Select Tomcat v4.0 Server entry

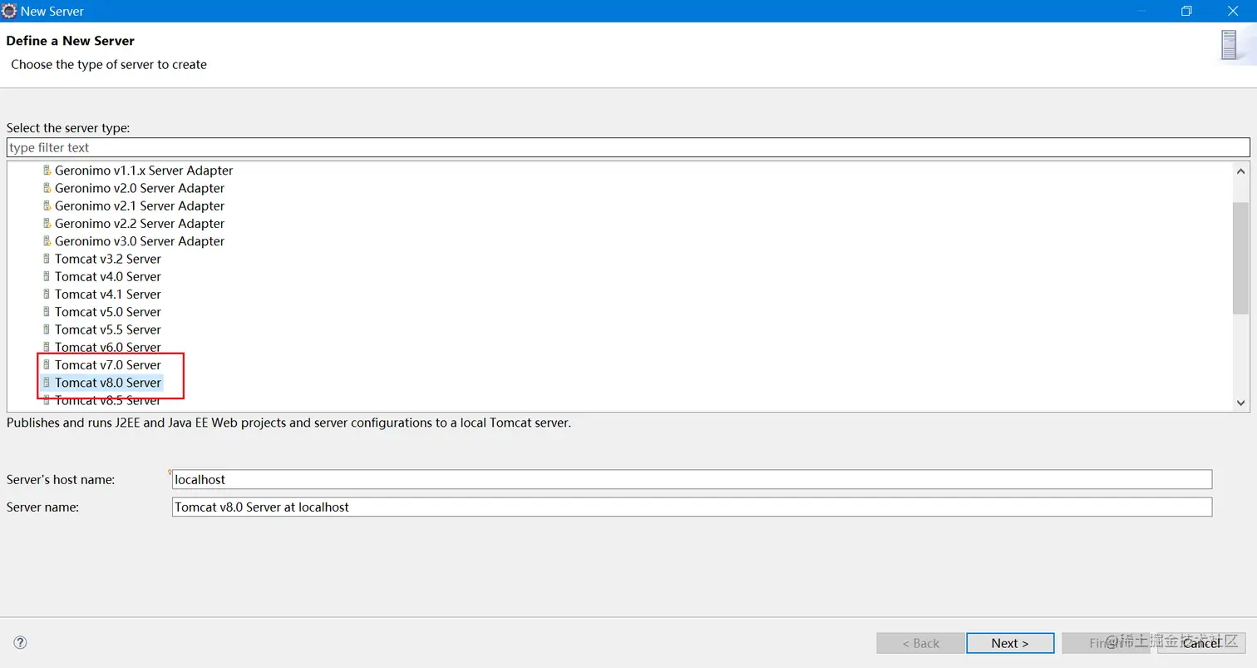click(x=108, y=276)
